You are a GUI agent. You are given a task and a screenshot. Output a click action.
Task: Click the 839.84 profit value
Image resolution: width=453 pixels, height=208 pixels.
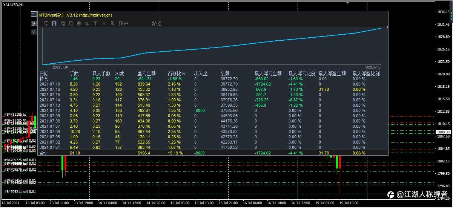pyautogui.click(x=144, y=84)
